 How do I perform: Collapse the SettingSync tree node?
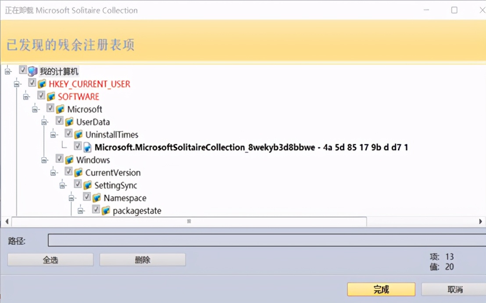[63, 186]
